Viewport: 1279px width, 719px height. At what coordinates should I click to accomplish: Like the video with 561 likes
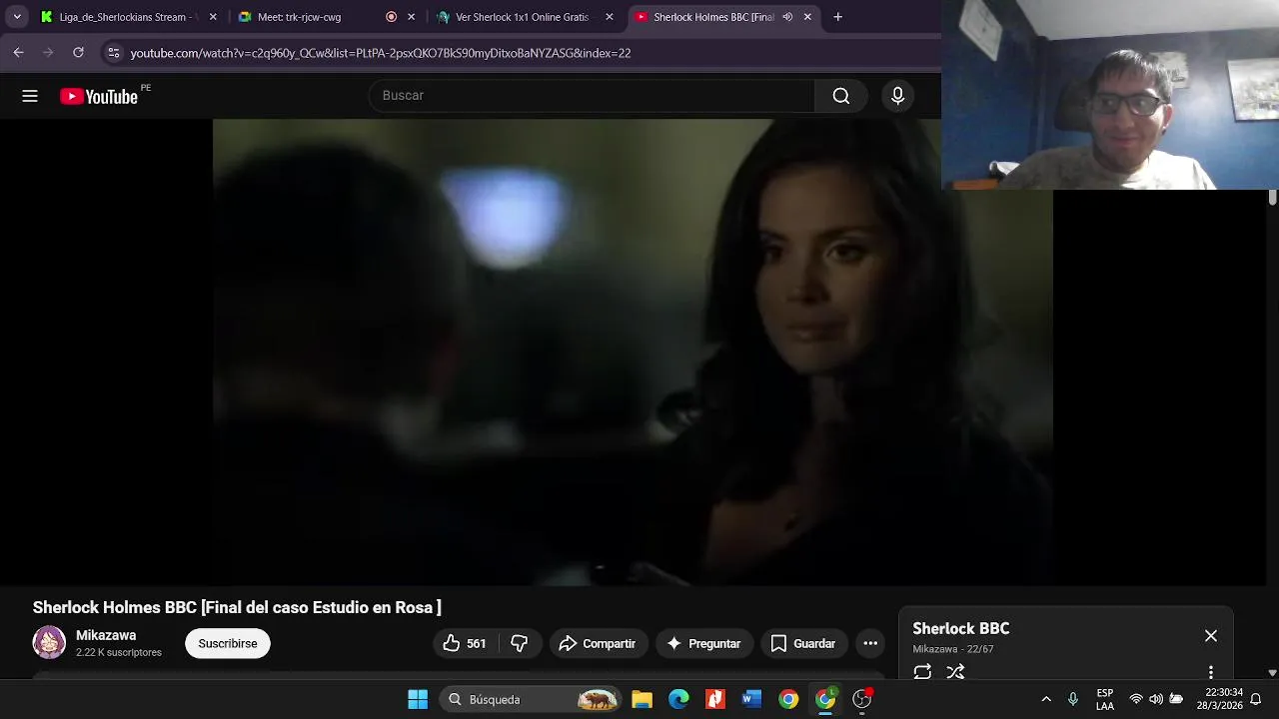pos(465,644)
